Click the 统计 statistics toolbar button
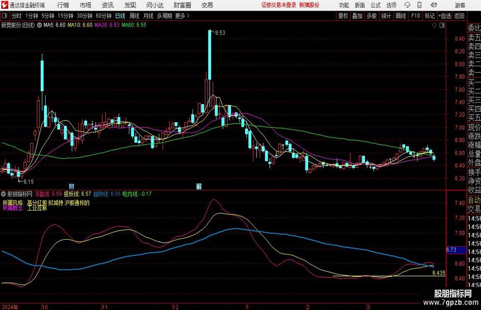Screen dimensions: 481x310 [x=386, y=16]
